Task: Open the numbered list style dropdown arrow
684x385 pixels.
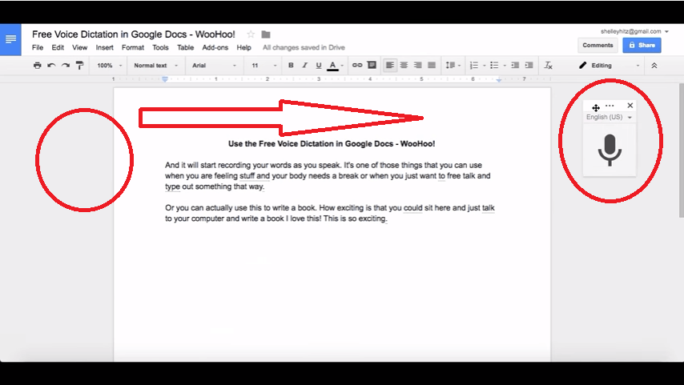Action: 485,66
